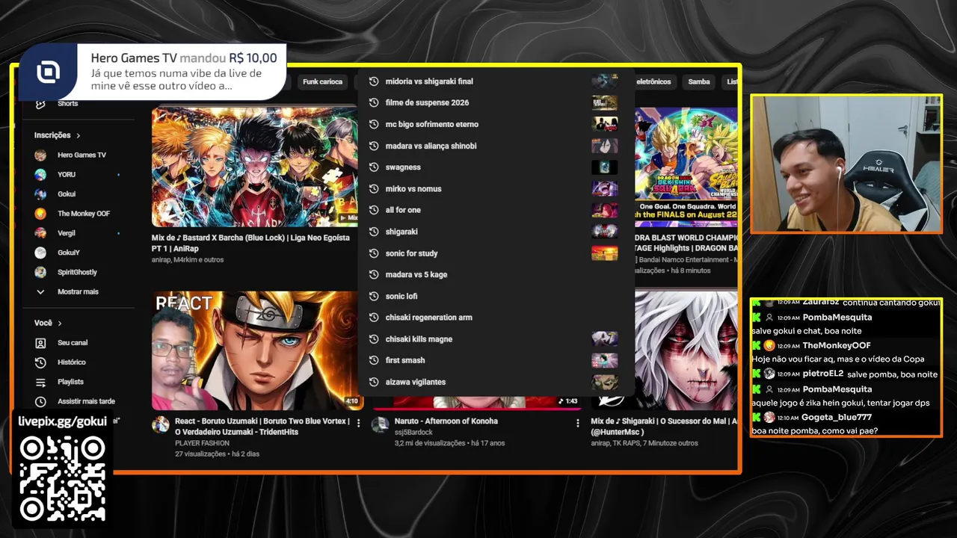Click the streamer webcam feed
This screenshot has width=957, height=538.
846,164
